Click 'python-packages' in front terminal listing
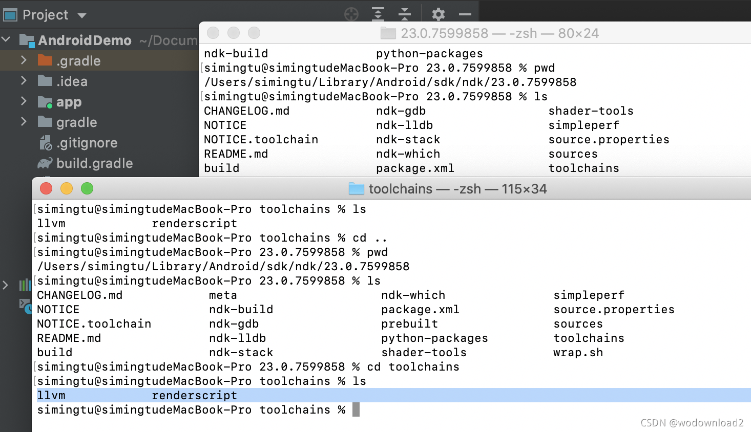This screenshot has height=432, width=751. [435, 338]
